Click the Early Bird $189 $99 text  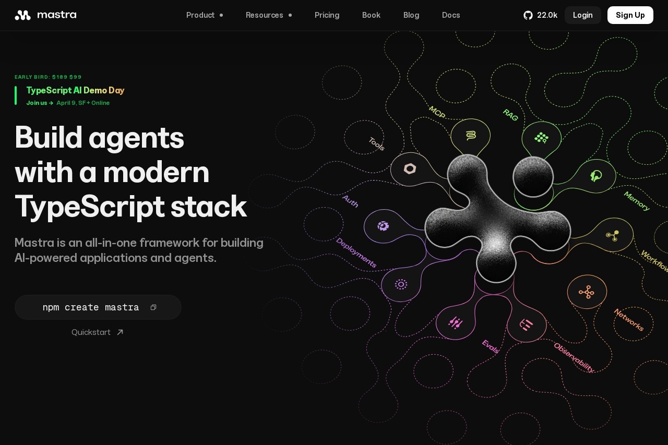48,77
